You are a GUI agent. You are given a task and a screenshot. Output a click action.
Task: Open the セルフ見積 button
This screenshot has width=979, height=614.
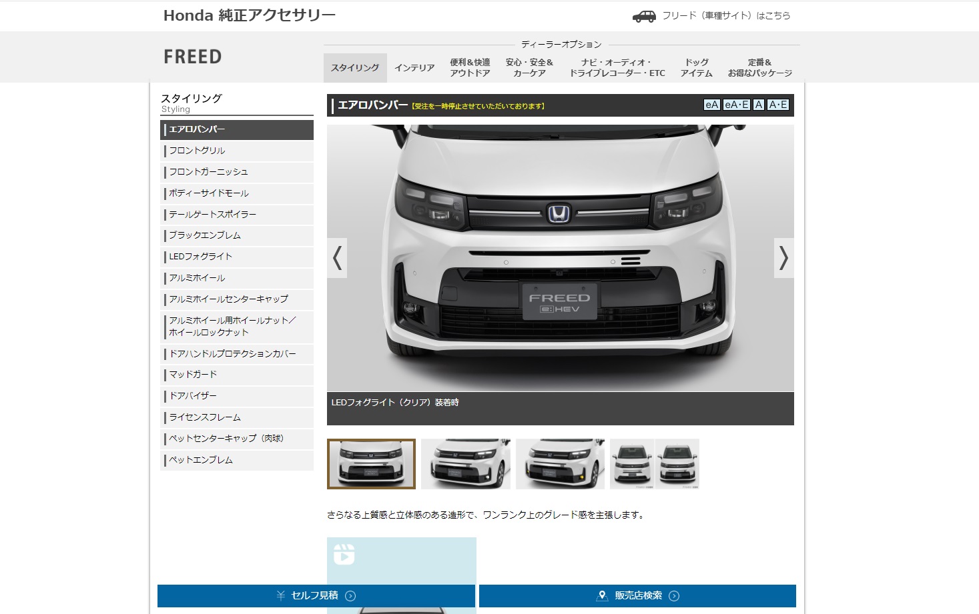[x=316, y=596]
